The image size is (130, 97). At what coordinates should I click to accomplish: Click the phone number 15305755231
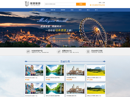(x=98, y=5)
